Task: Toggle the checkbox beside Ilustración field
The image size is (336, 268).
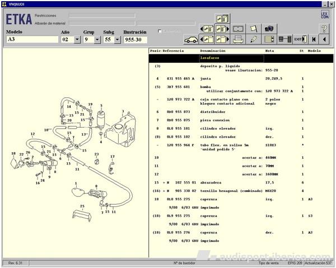Action: click(160, 31)
